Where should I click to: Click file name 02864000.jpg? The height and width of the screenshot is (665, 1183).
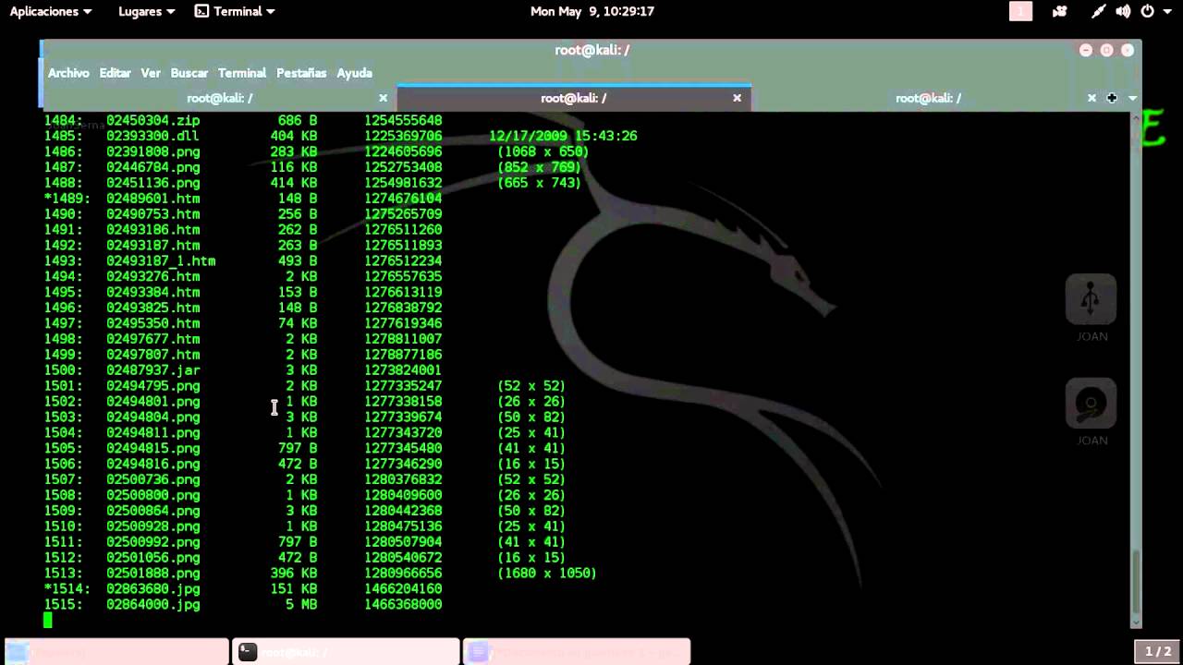pyautogui.click(x=152, y=605)
